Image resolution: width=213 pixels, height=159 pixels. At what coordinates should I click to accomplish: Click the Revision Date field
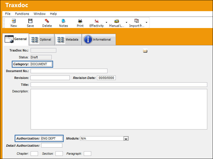[x=106, y=78]
